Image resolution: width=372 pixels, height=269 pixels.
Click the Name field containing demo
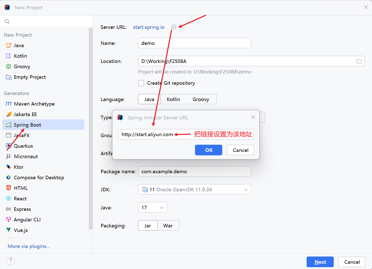pos(194,43)
